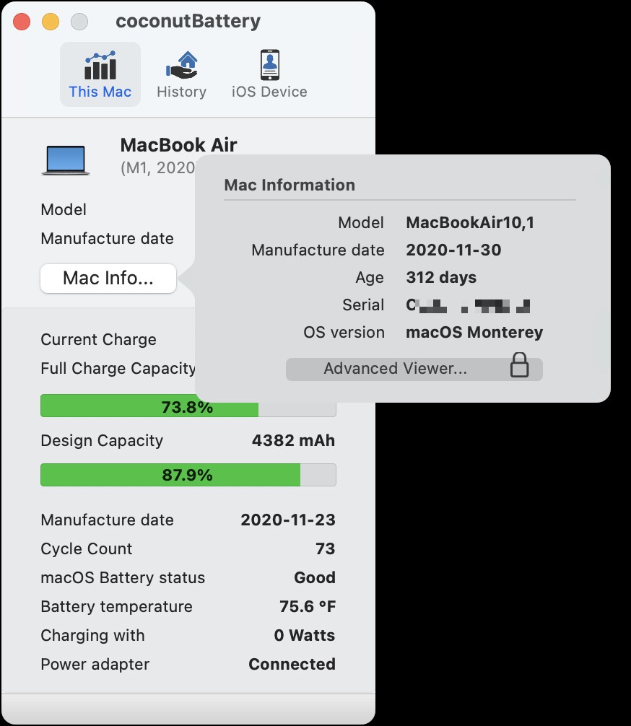Image resolution: width=631 pixels, height=726 pixels.
Task: Click the Current Charge percentage bar
Action: [188, 406]
